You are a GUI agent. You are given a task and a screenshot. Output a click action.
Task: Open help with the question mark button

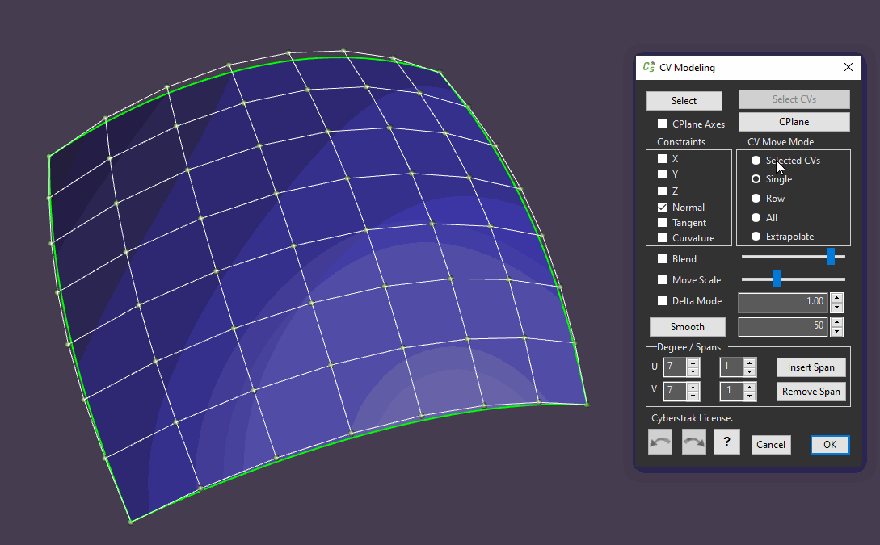(x=726, y=442)
